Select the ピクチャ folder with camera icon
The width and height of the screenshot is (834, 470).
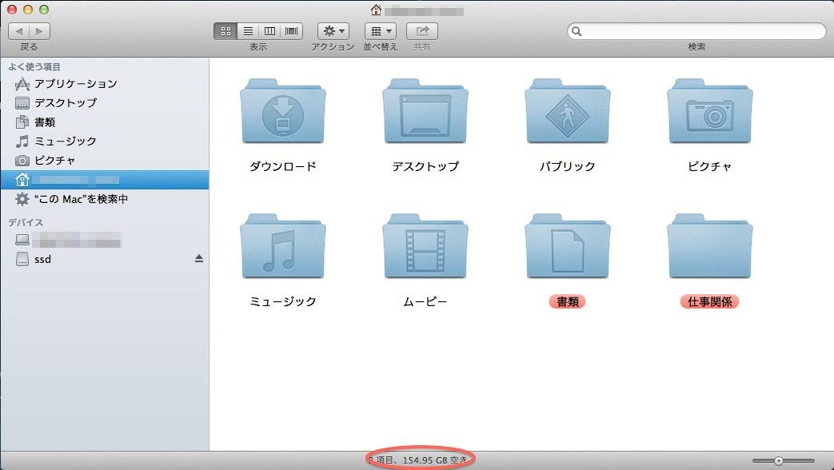pos(709,112)
